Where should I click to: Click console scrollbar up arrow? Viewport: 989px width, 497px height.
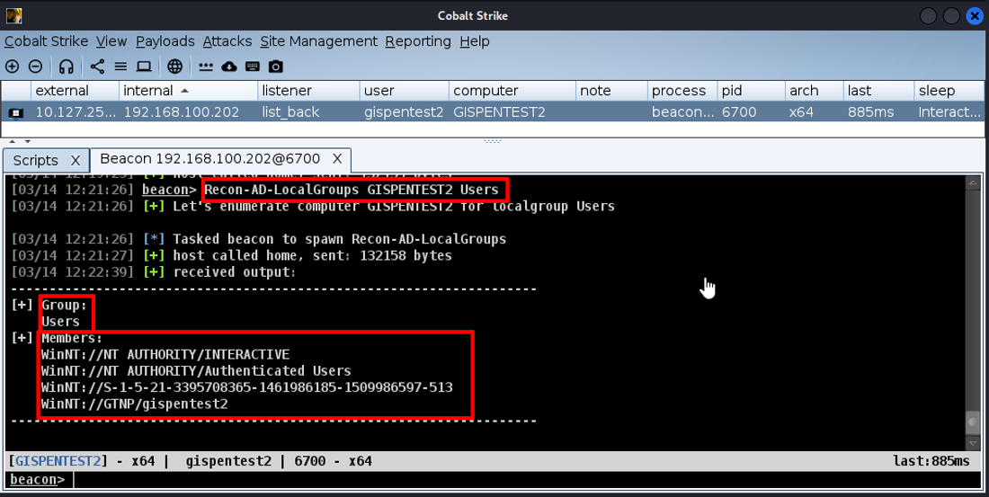pos(973,183)
